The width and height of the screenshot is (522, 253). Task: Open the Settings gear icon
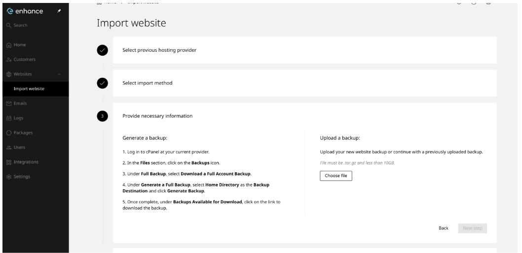pyautogui.click(x=9, y=177)
